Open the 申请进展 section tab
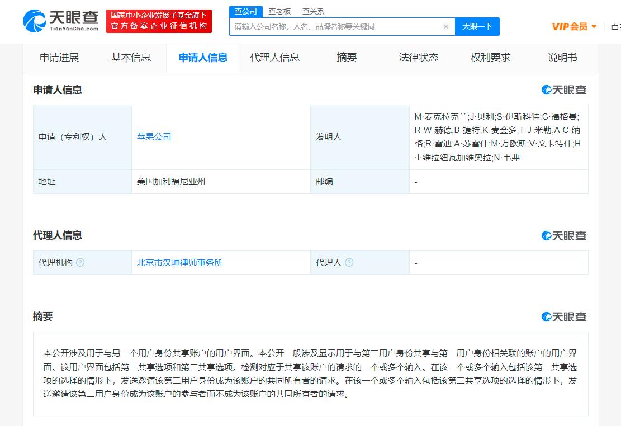Viewport: 621px width, 426px height. (59, 58)
